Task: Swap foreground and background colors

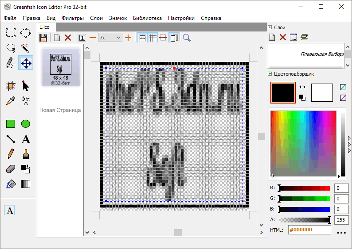Action: coord(302,87)
